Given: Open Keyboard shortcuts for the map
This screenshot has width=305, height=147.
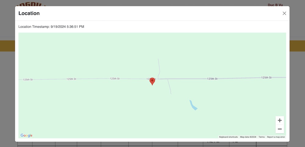Looking at the screenshot, I should coord(228,137).
